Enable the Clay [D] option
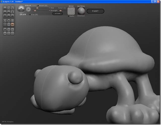The image size is (161, 125). pyautogui.click(x=33, y=15)
